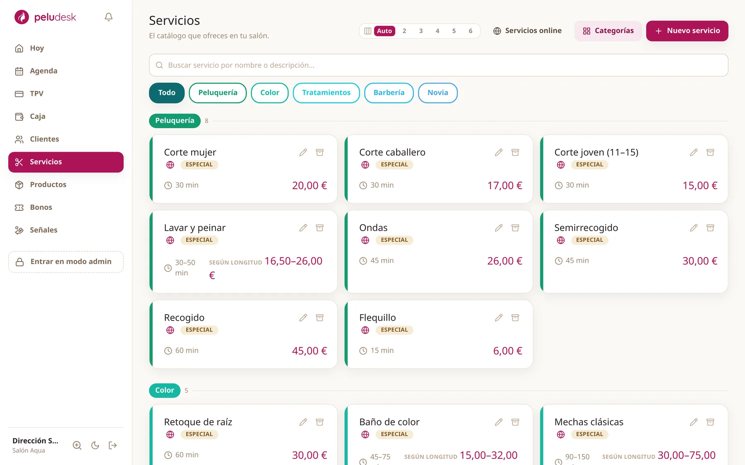745x465 pixels.
Task: Click Nuevo servicio button
Action: pyautogui.click(x=687, y=31)
